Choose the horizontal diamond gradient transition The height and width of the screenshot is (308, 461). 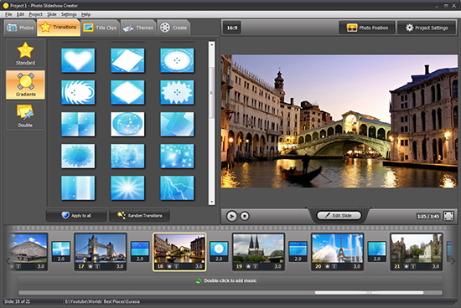(x=127, y=92)
